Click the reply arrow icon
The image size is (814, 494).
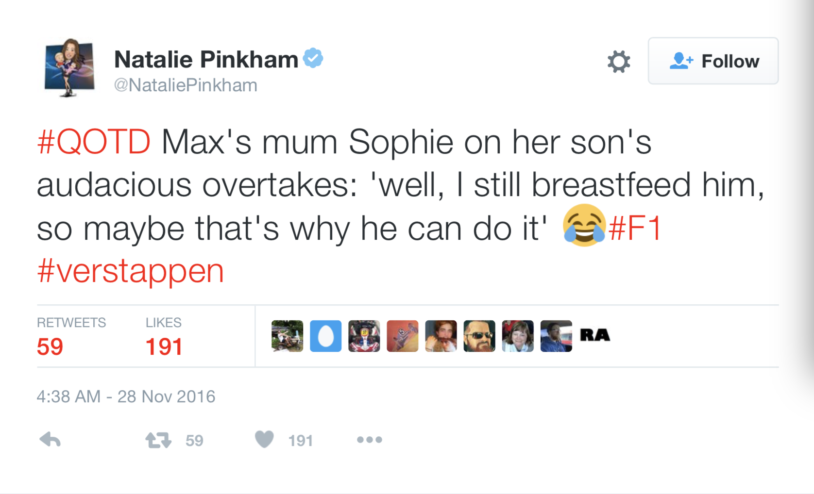pyautogui.click(x=50, y=440)
